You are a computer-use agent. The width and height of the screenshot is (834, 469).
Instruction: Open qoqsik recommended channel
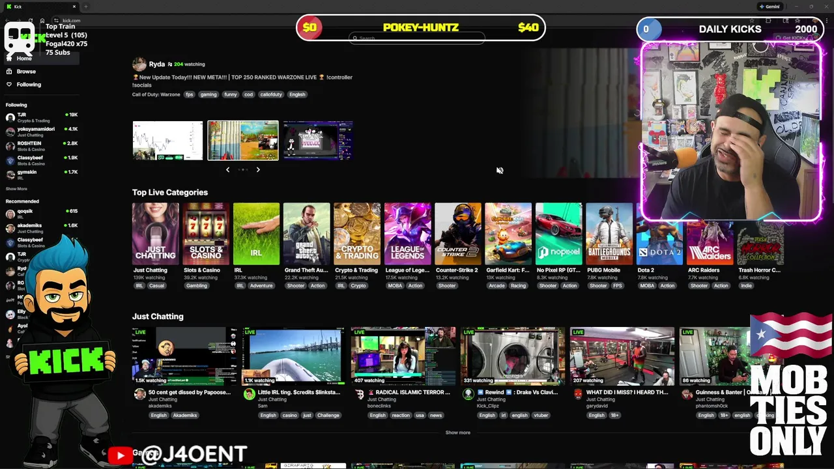[x=41, y=214]
